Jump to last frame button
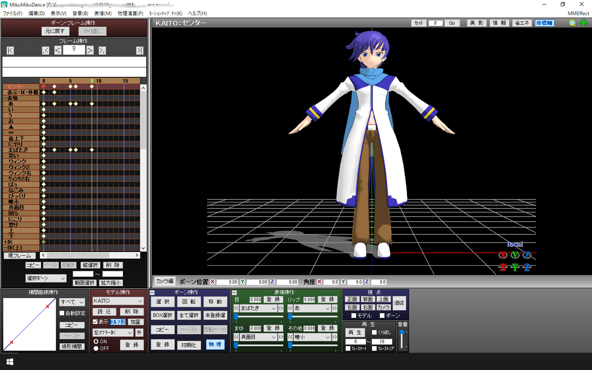 [x=140, y=51]
